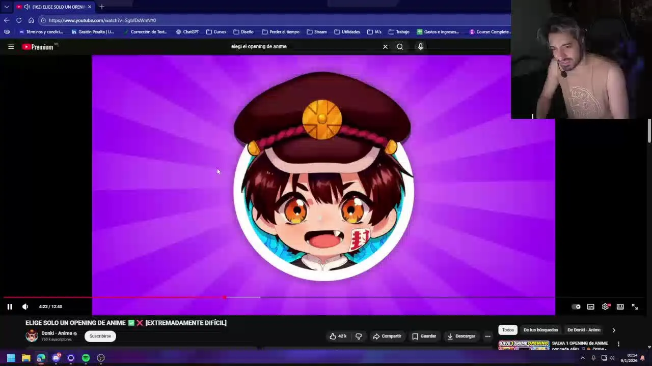Screen dimensions: 652x366
Task: Open the tab list dropdown arrow
Action: point(6,7)
